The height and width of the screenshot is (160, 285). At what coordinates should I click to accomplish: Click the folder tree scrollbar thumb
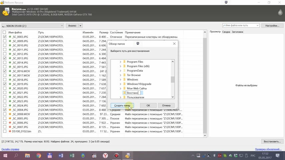(x=173, y=80)
